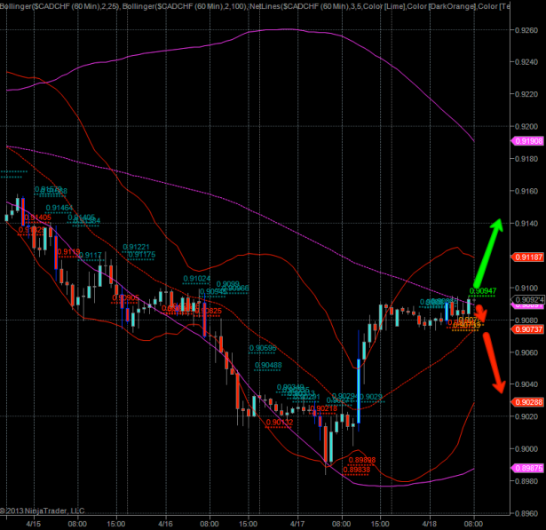This screenshot has width=546, height=530.
Task: Select the red 0.91187 price marker
Action: tap(528, 257)
